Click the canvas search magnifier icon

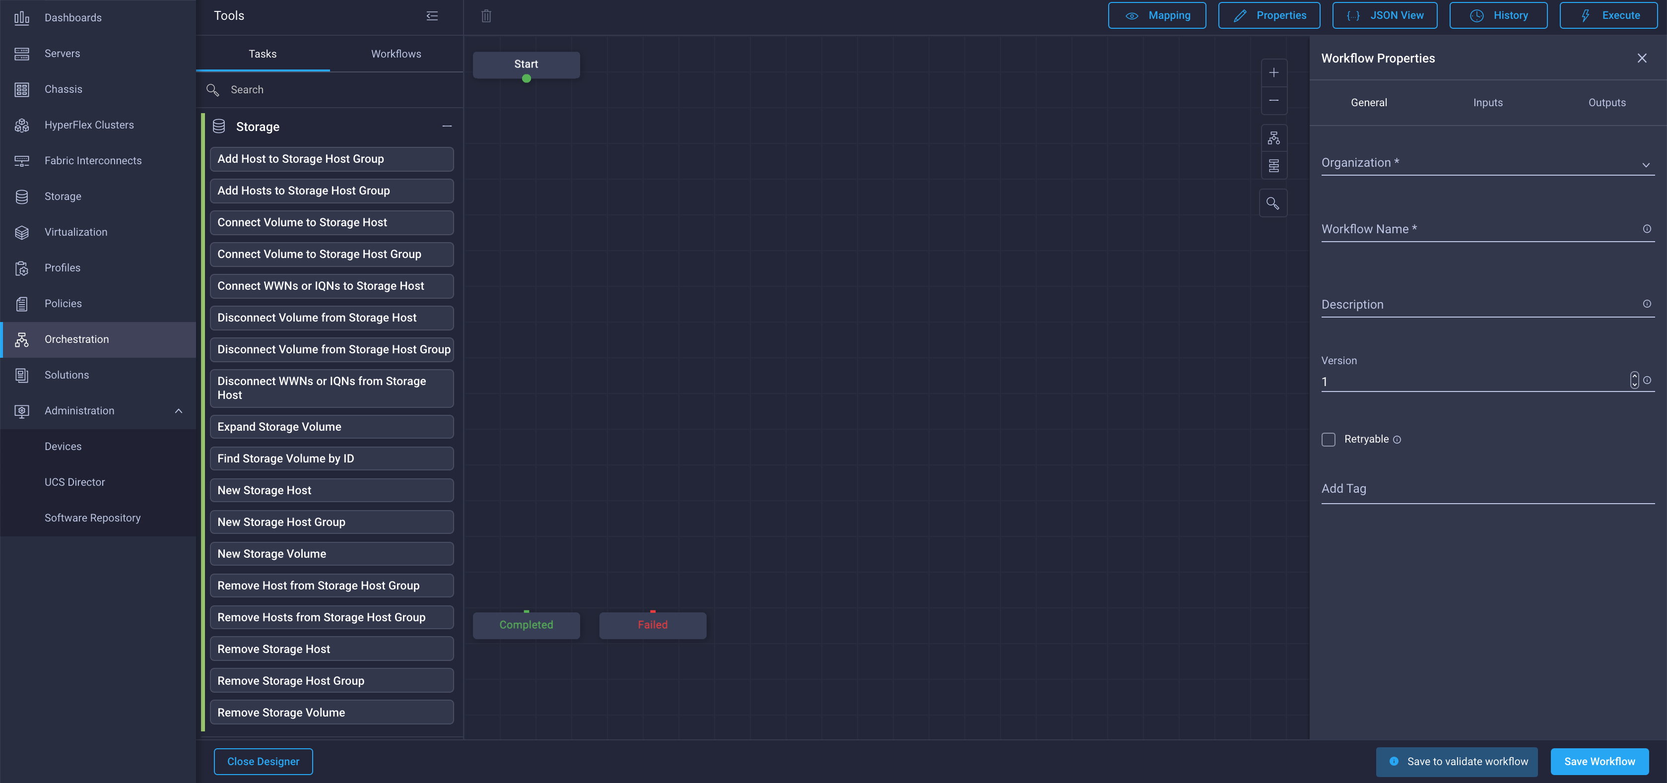point(1272,203)
